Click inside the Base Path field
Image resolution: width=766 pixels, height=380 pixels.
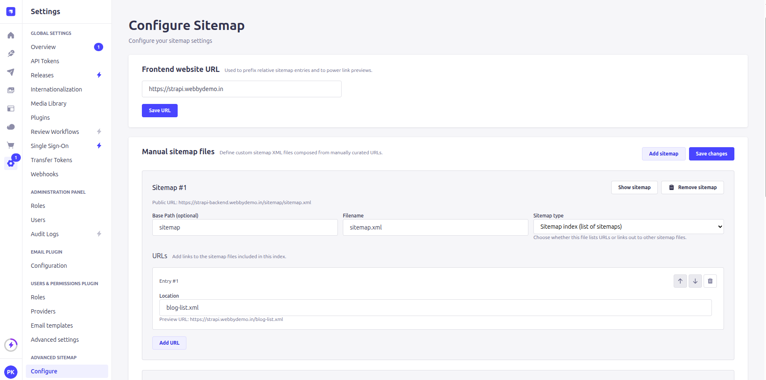(x=245, y=227)
